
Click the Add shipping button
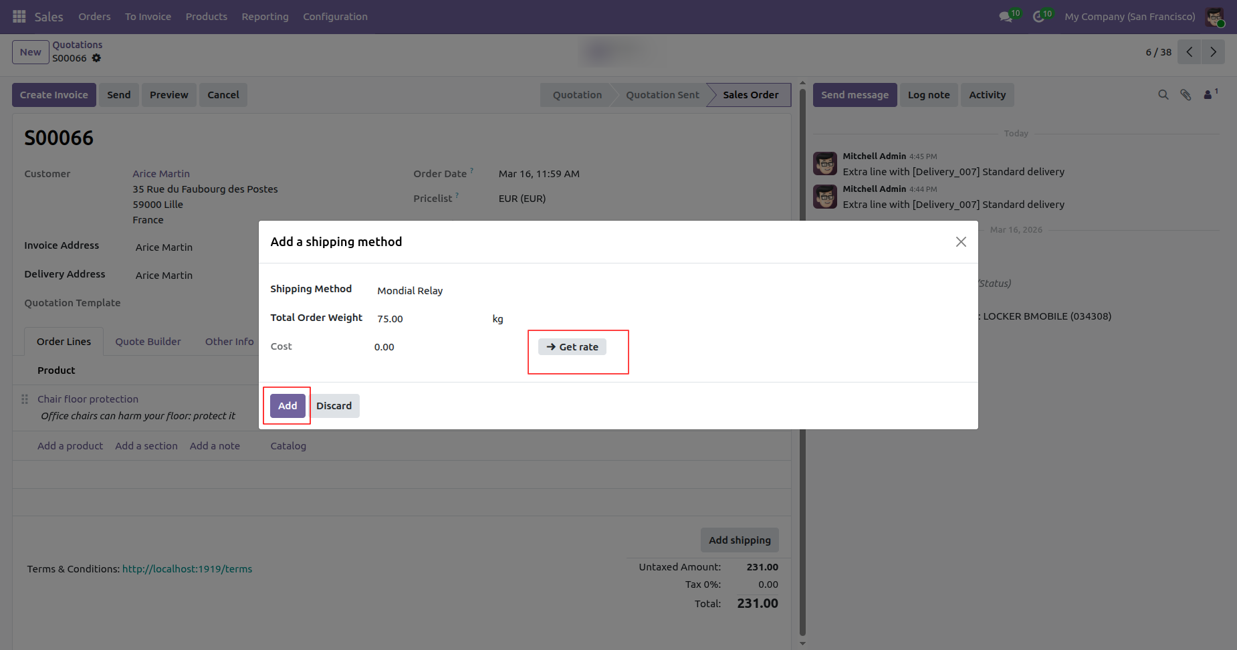tap(740, 540)
